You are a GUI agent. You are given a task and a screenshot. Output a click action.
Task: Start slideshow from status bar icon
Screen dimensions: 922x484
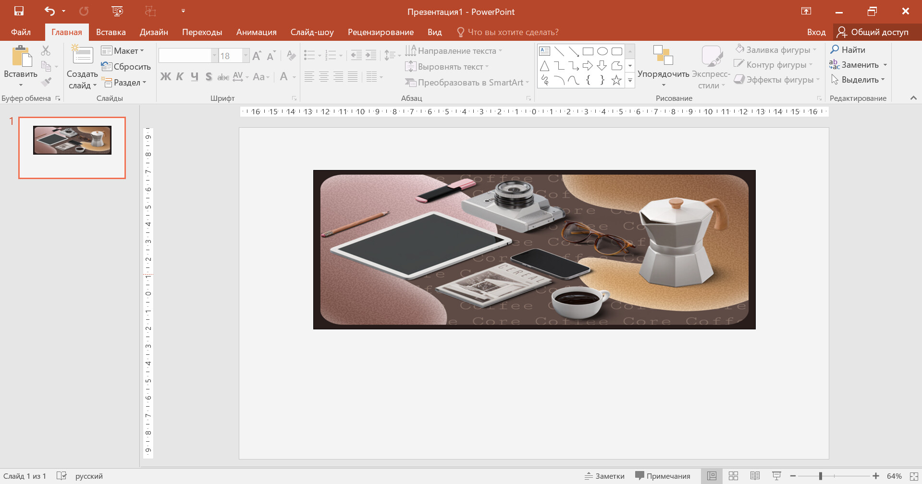pyautogui.click(x=776, y=476)
